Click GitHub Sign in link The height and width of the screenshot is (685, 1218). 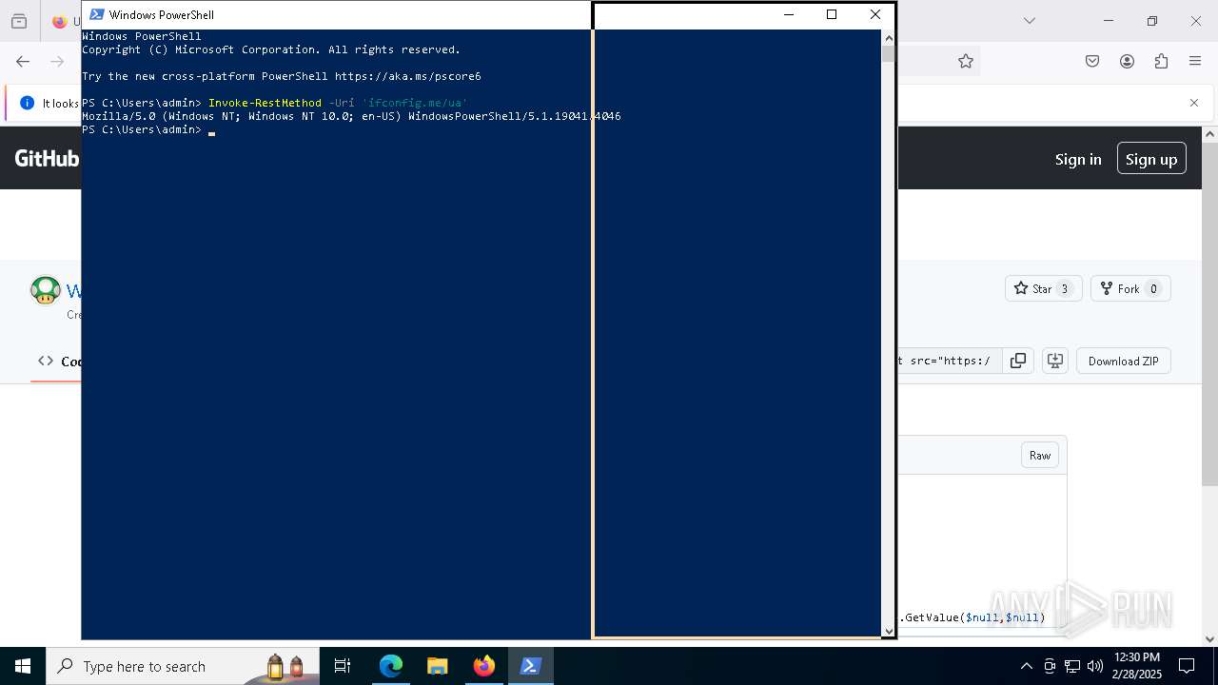click(1078, 159)
